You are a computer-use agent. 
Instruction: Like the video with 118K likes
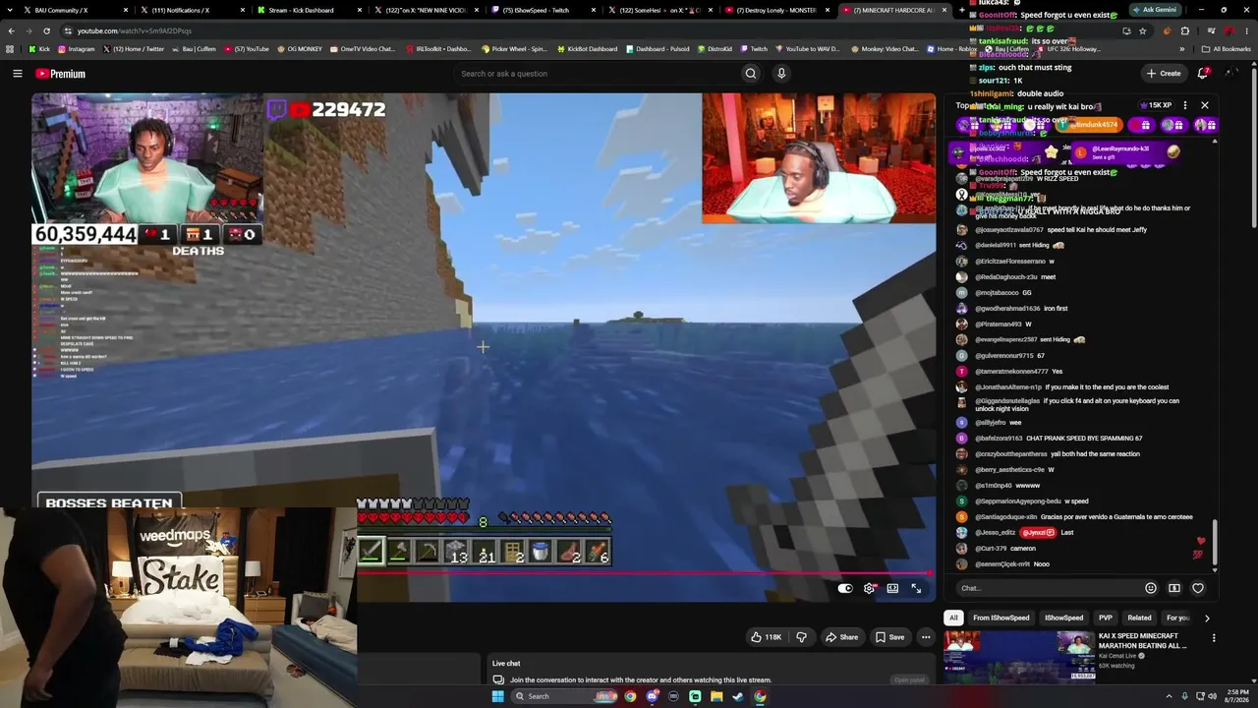tap(767, 637)
